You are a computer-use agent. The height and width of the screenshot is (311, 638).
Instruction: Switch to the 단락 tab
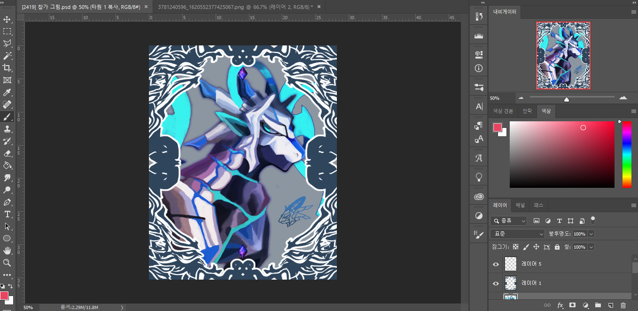coord(527,111)
